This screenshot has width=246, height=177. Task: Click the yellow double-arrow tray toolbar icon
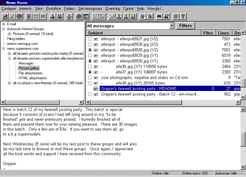133,17
